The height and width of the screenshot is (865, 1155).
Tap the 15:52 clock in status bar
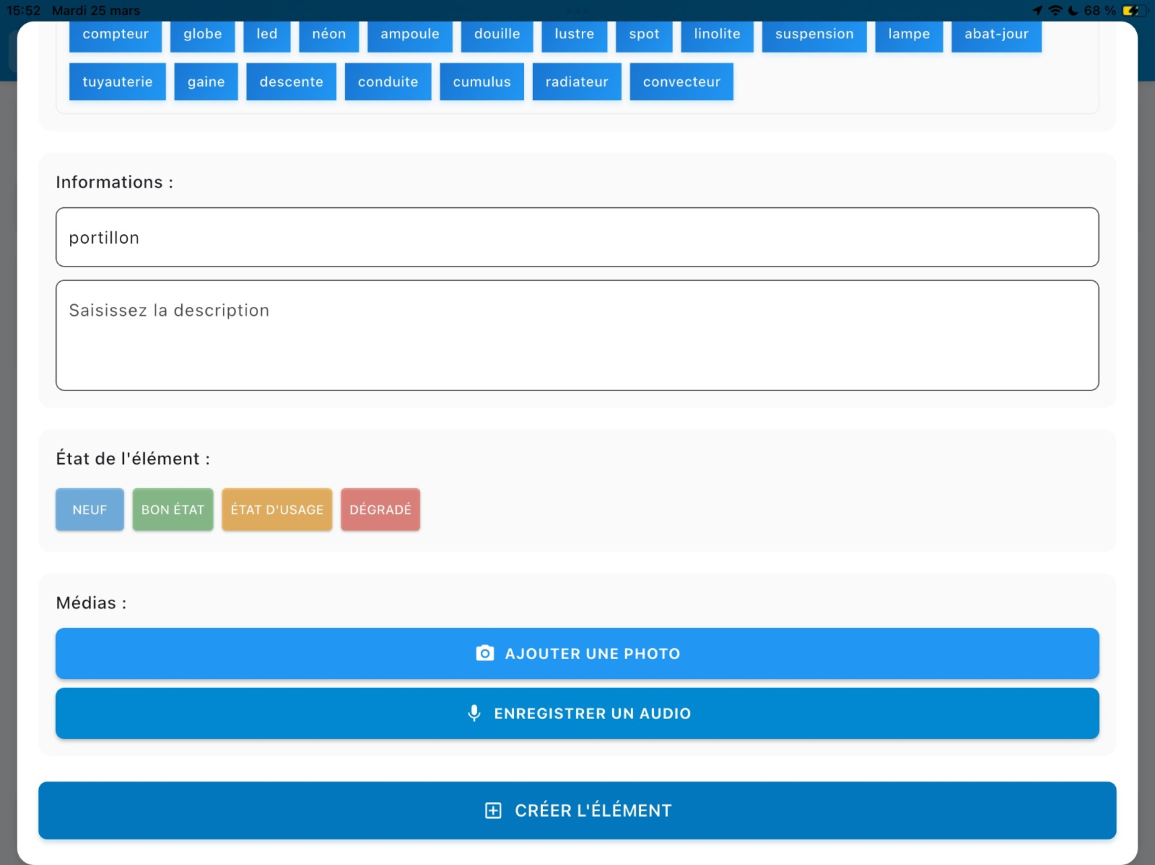click(x=24, y=11)
